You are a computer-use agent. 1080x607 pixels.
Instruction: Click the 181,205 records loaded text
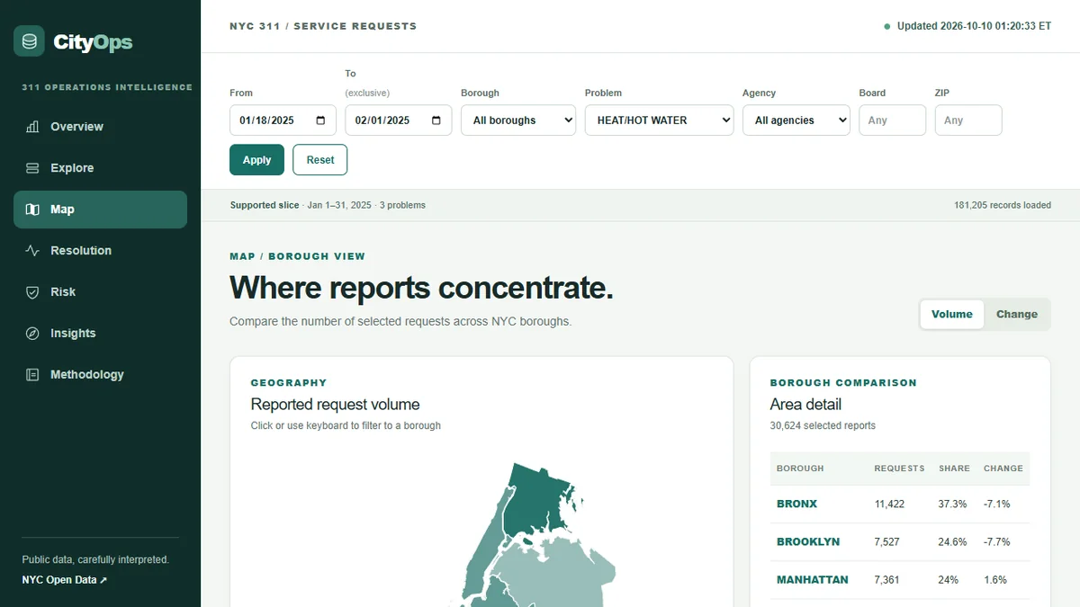(x=1003, y=205)
